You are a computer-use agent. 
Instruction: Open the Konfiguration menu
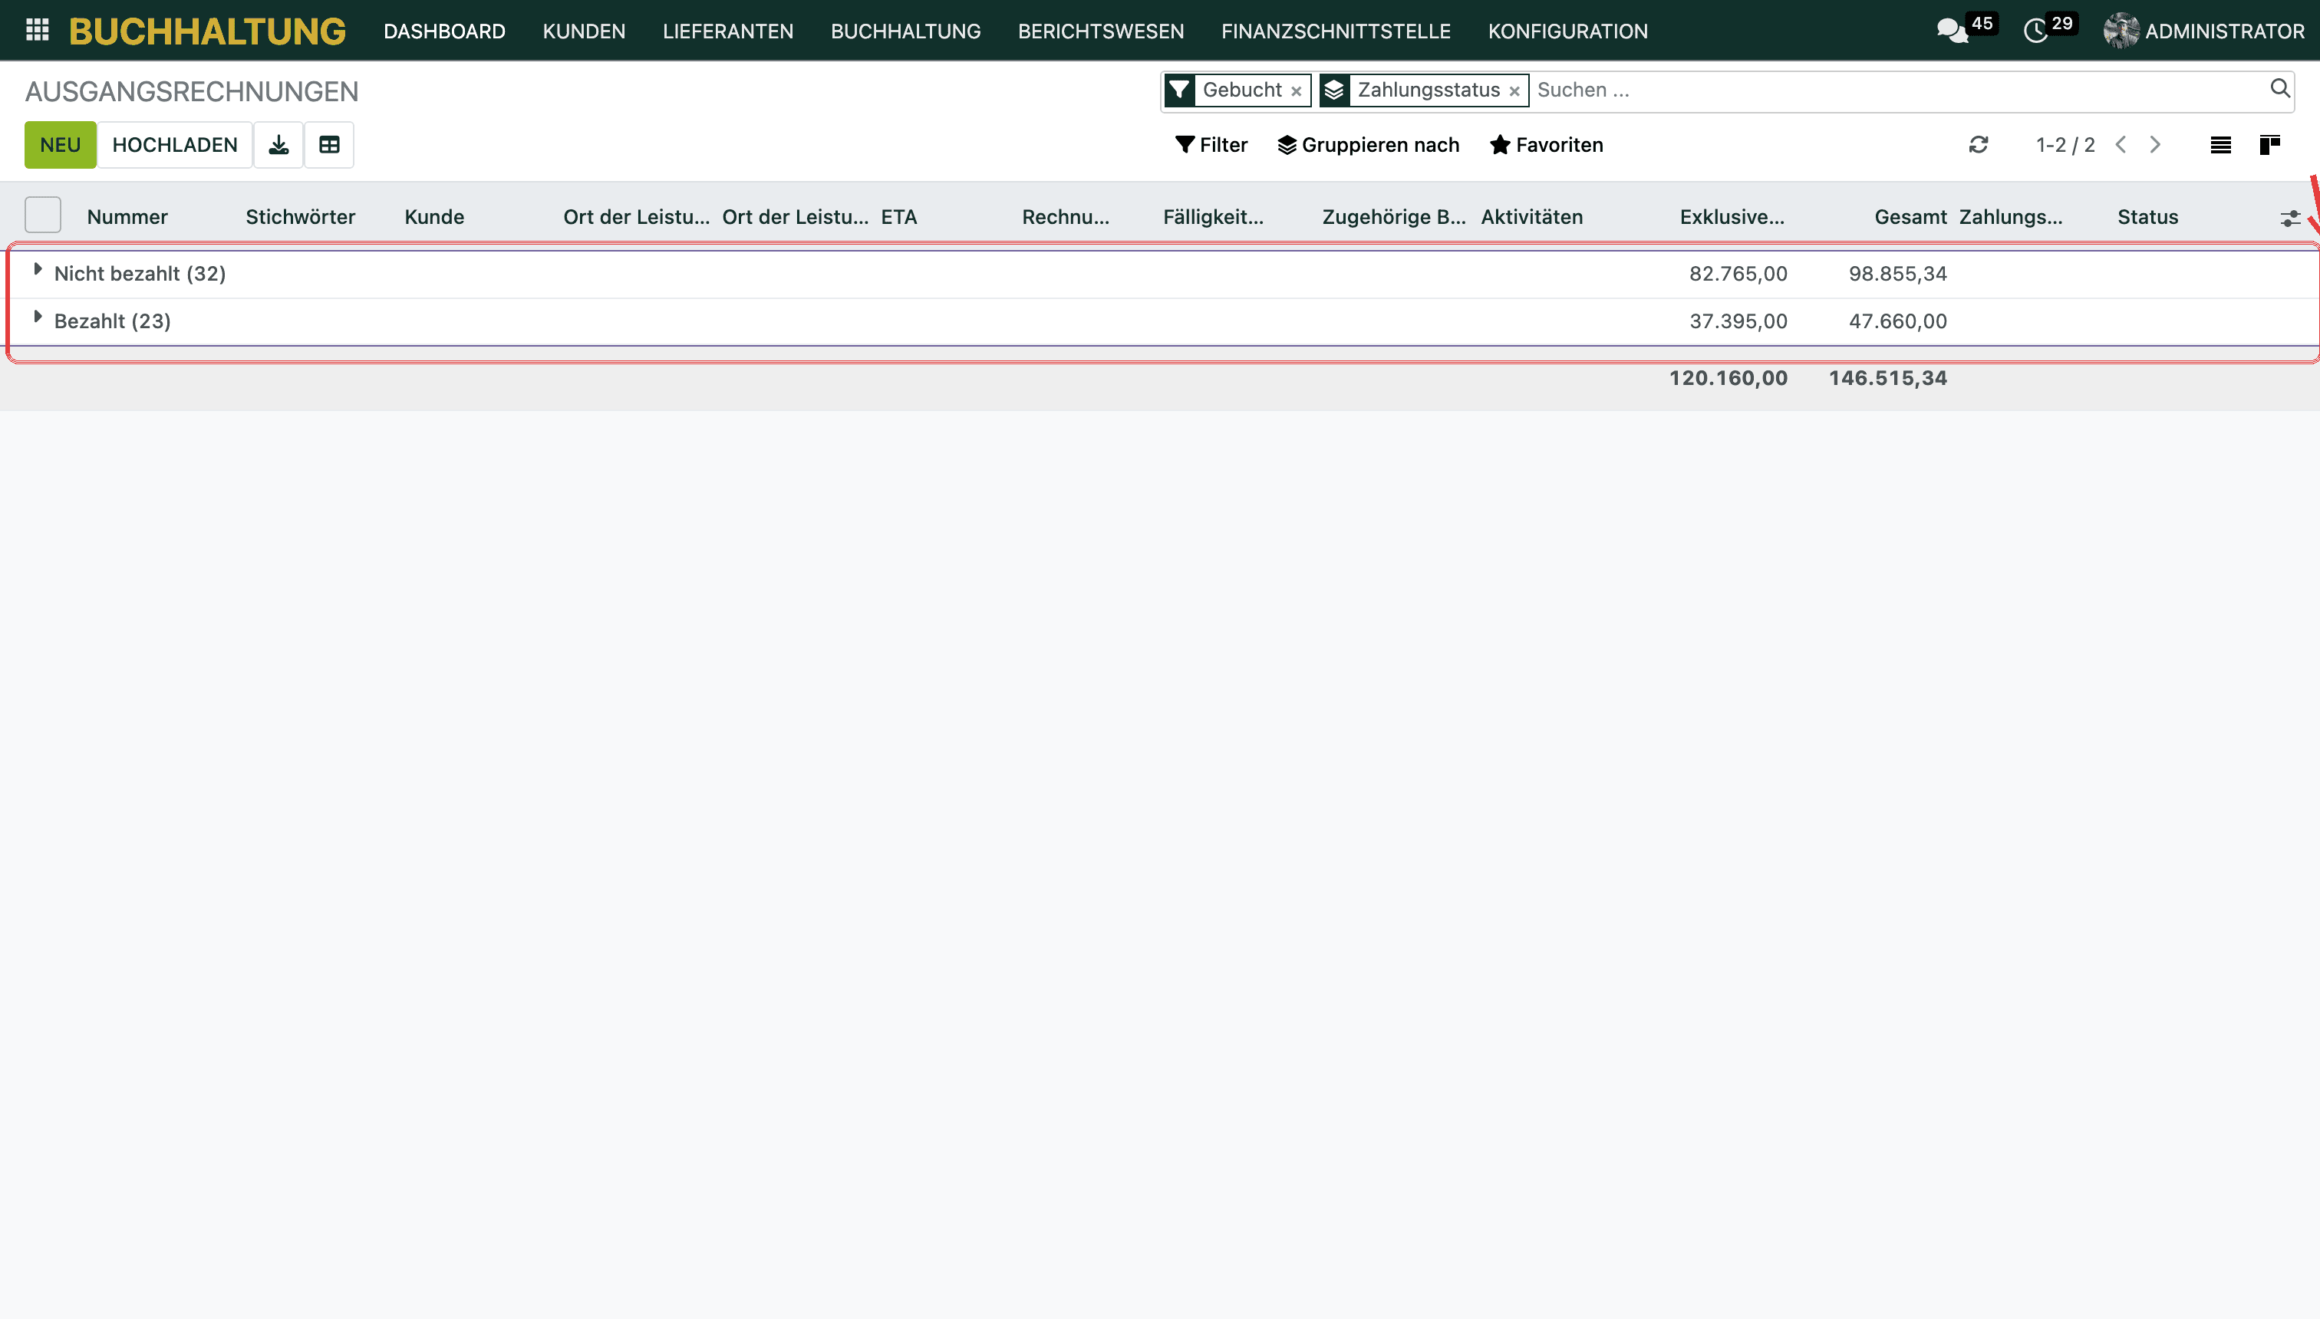coord(1568,31)
